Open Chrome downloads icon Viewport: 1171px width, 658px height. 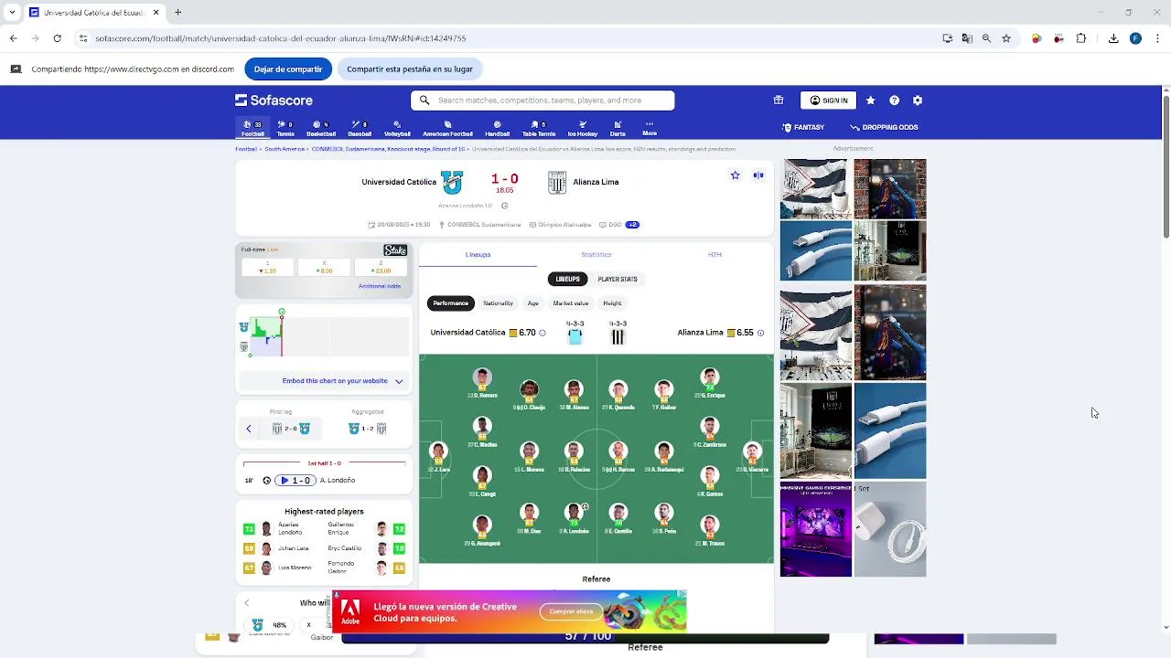tap(1113, 38)
